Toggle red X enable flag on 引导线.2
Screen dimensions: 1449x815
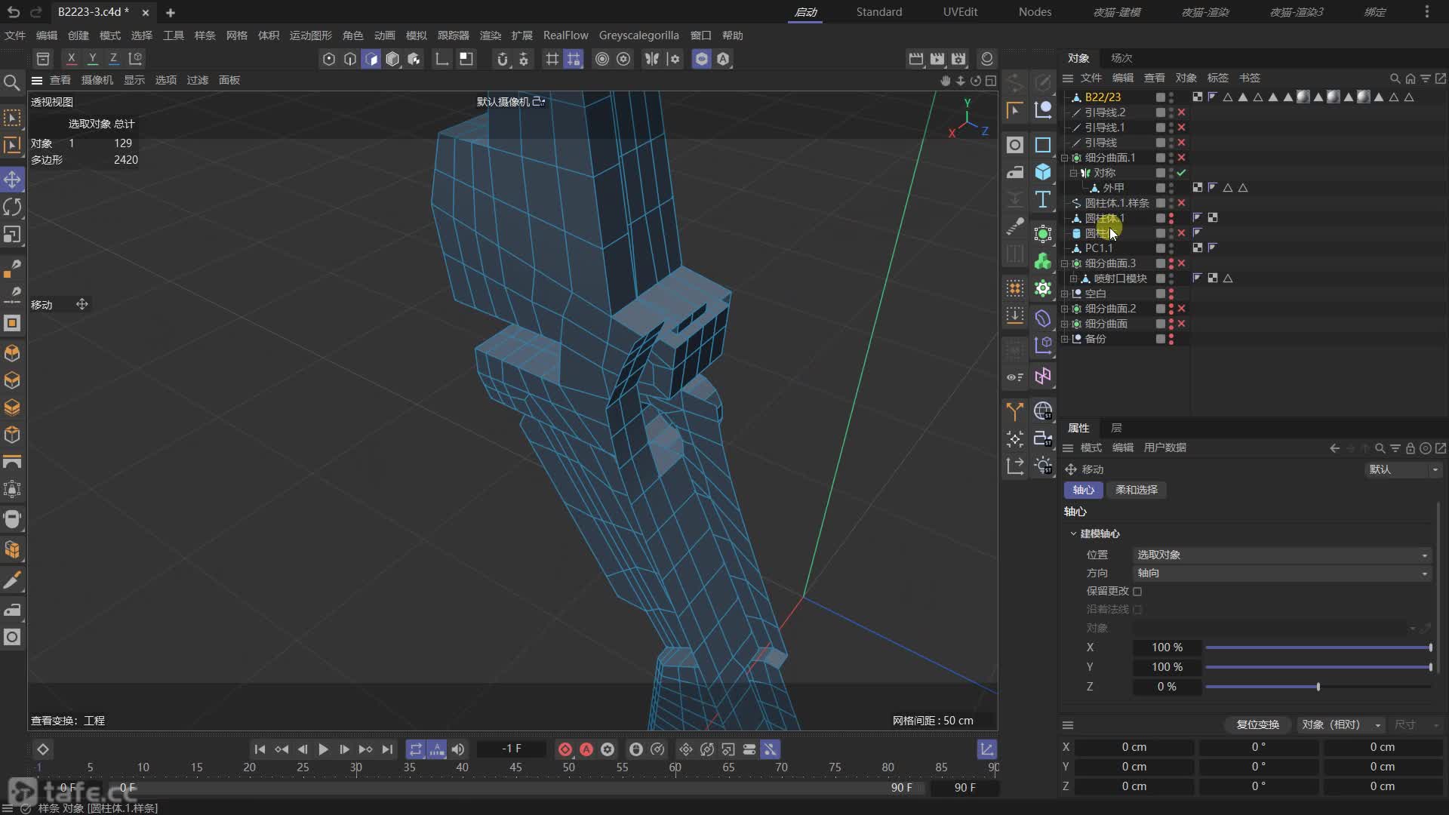[1182, 112]
